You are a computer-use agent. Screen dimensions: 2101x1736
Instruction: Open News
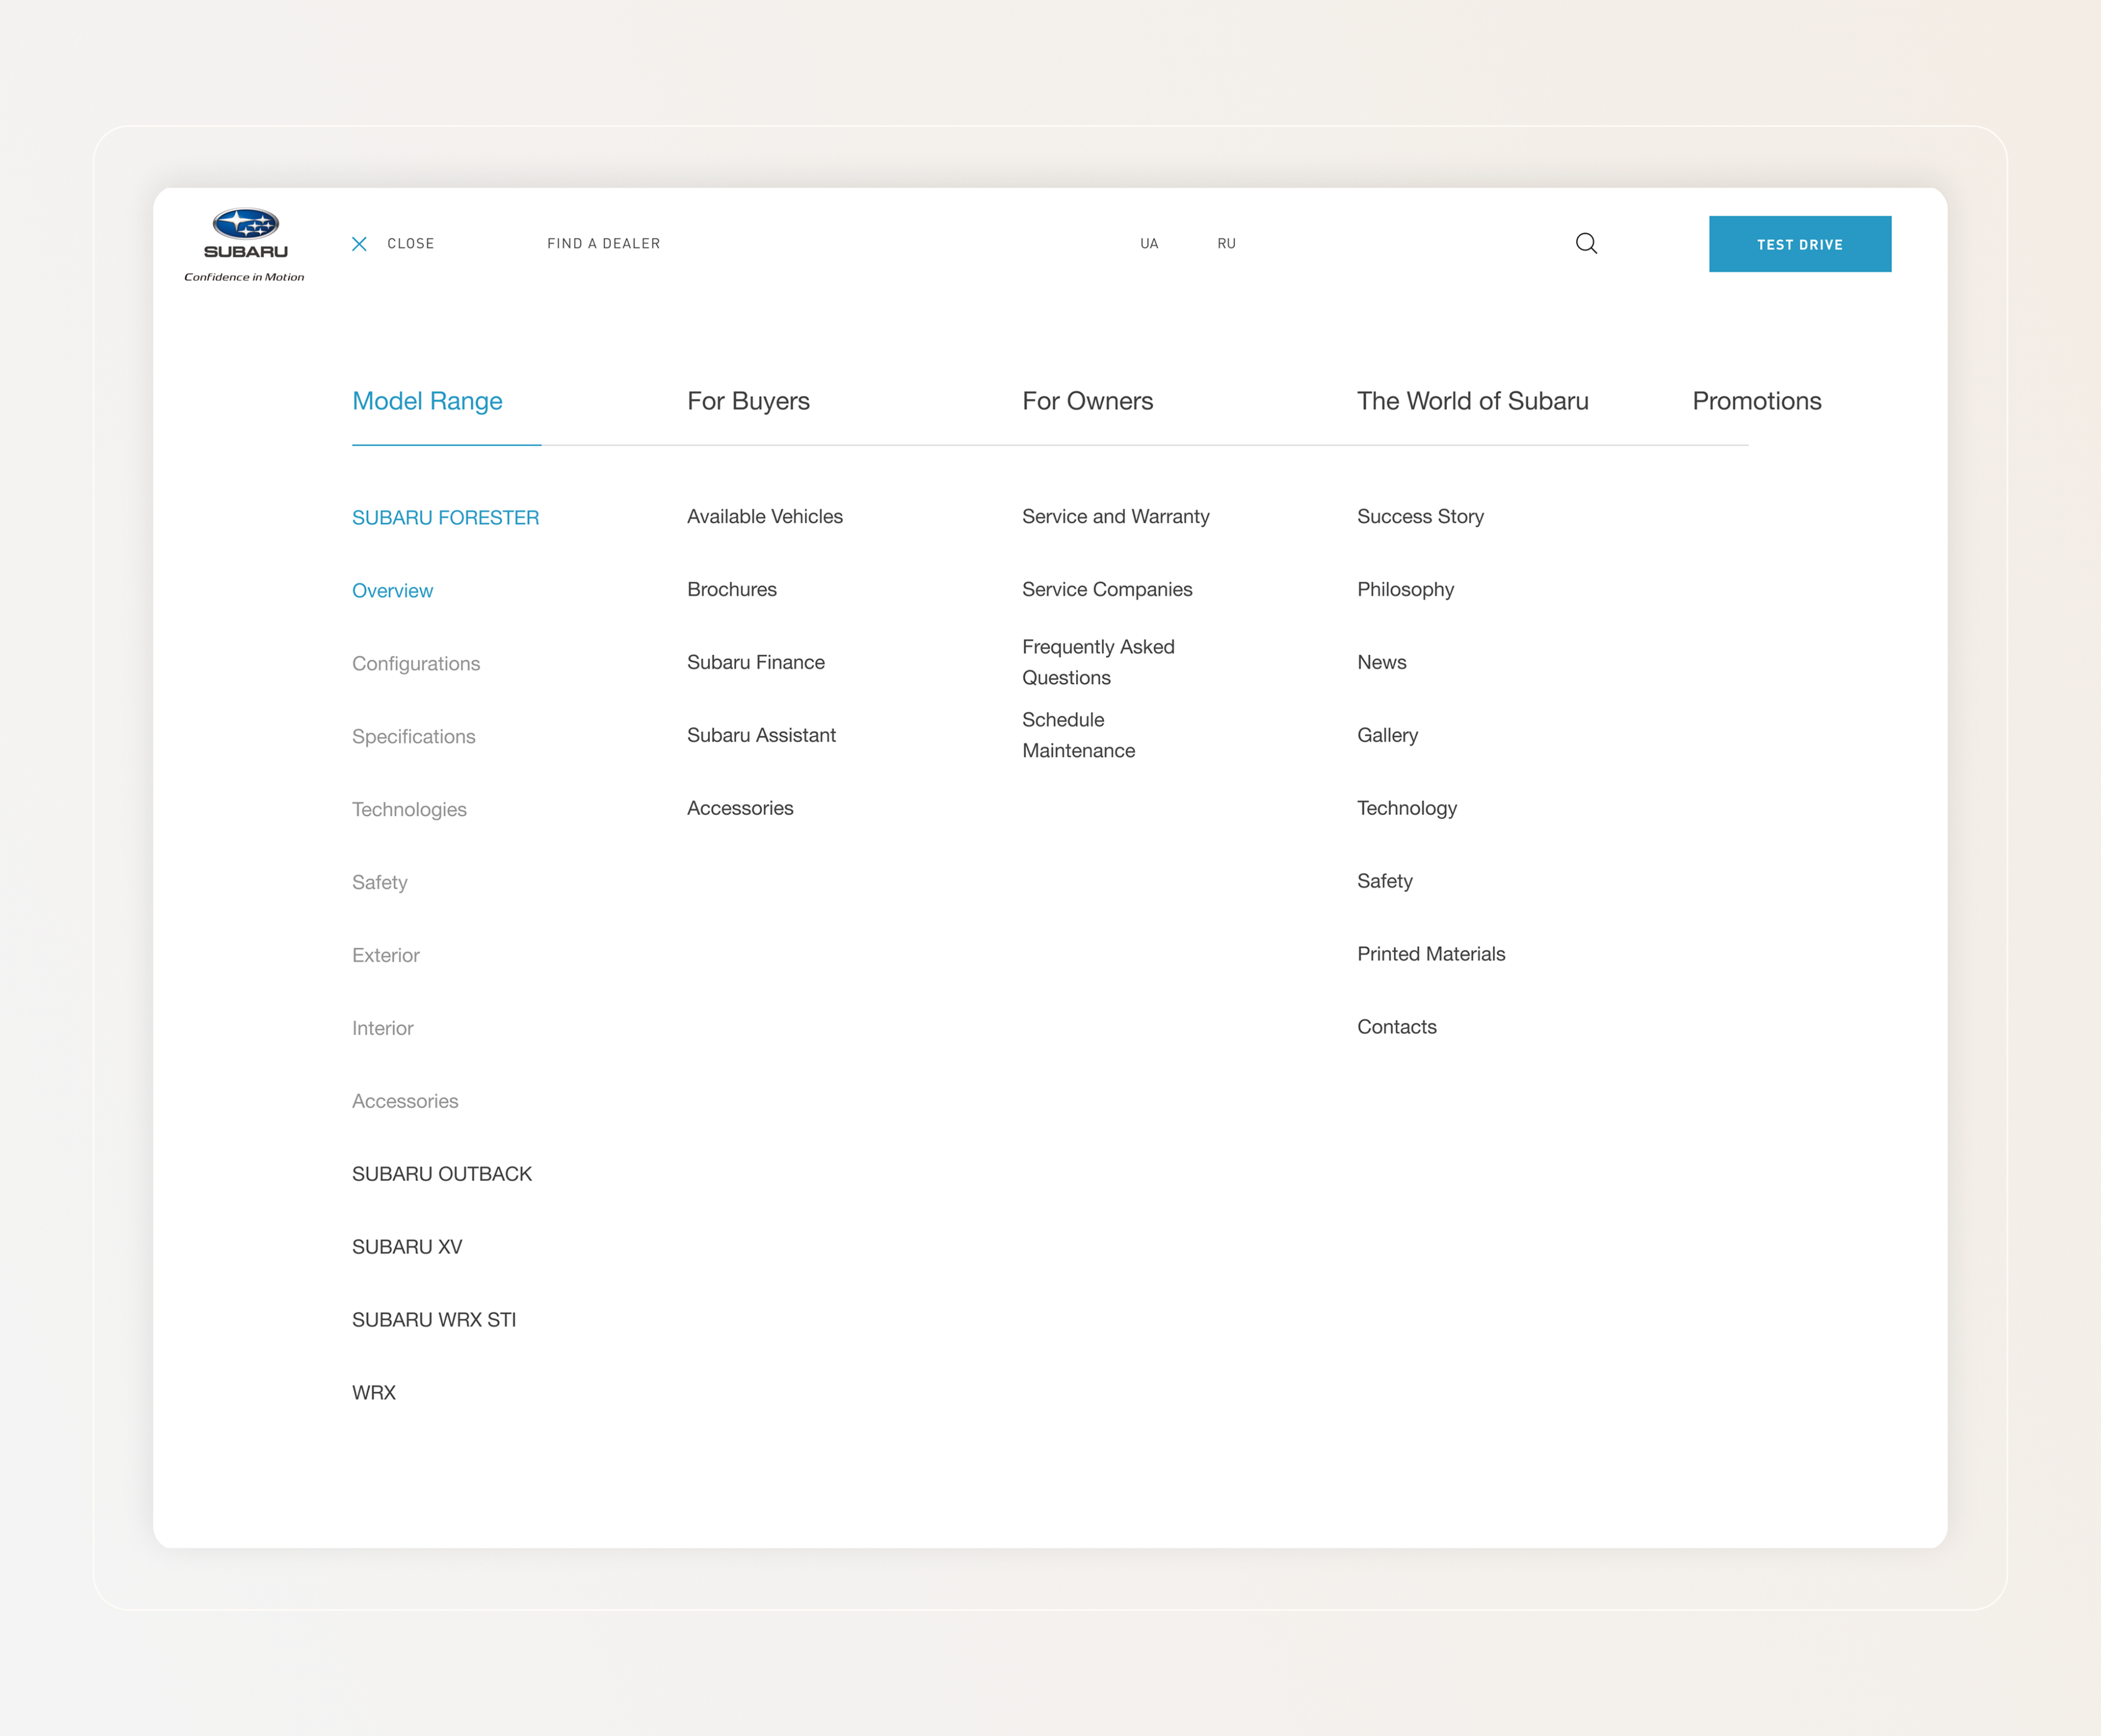1381,663
